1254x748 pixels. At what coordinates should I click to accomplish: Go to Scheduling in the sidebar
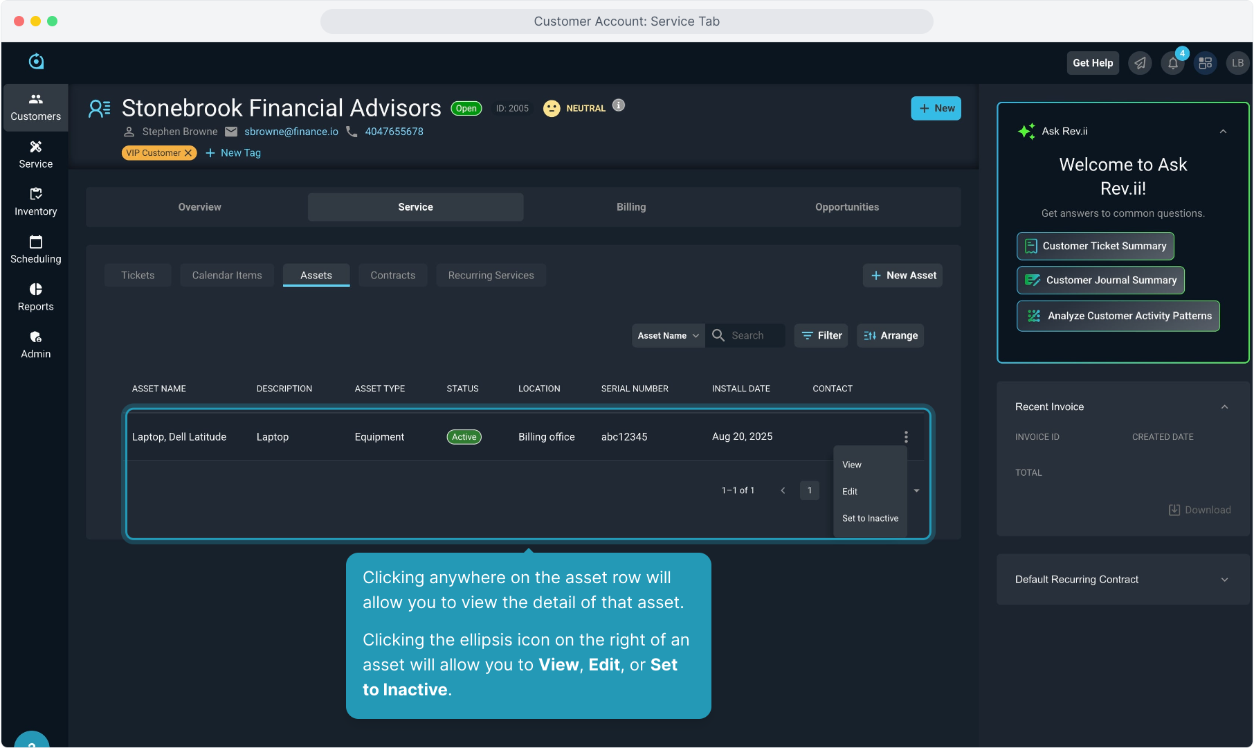coord(36,249)
